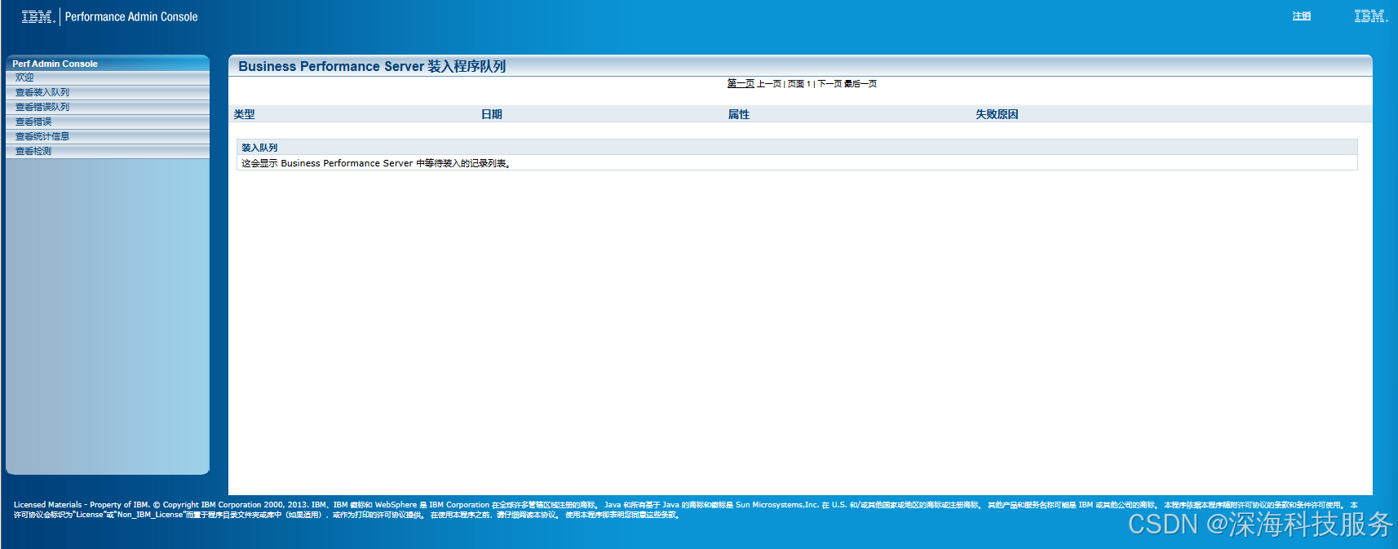Go to the 查看错误 sidebar entry
Viewport: 1398px width, 549px height.
tap(108, 122)
